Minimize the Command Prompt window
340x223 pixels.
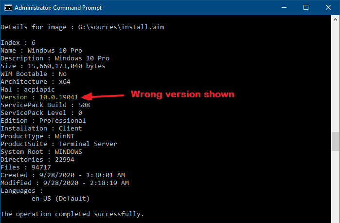click(x=284, y=8)
